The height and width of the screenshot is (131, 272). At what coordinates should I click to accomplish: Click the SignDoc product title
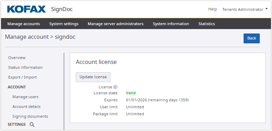[62, 9]
